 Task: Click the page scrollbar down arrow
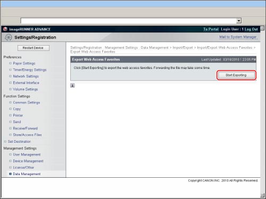(x=262, y=195)
